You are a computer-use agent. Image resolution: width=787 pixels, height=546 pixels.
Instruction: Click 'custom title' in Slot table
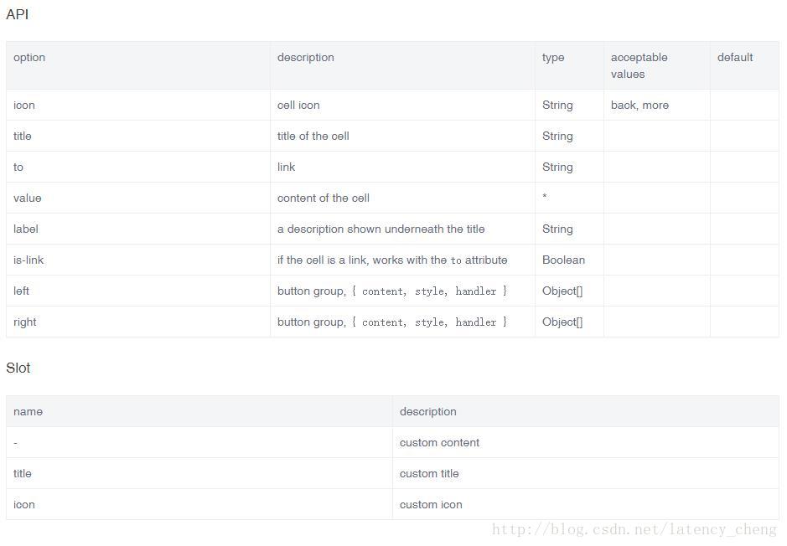428,474
